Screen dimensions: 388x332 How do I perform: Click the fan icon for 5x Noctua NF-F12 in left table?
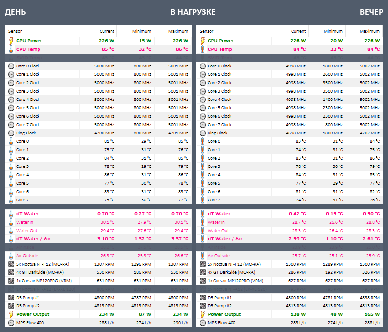click(11, 264)
